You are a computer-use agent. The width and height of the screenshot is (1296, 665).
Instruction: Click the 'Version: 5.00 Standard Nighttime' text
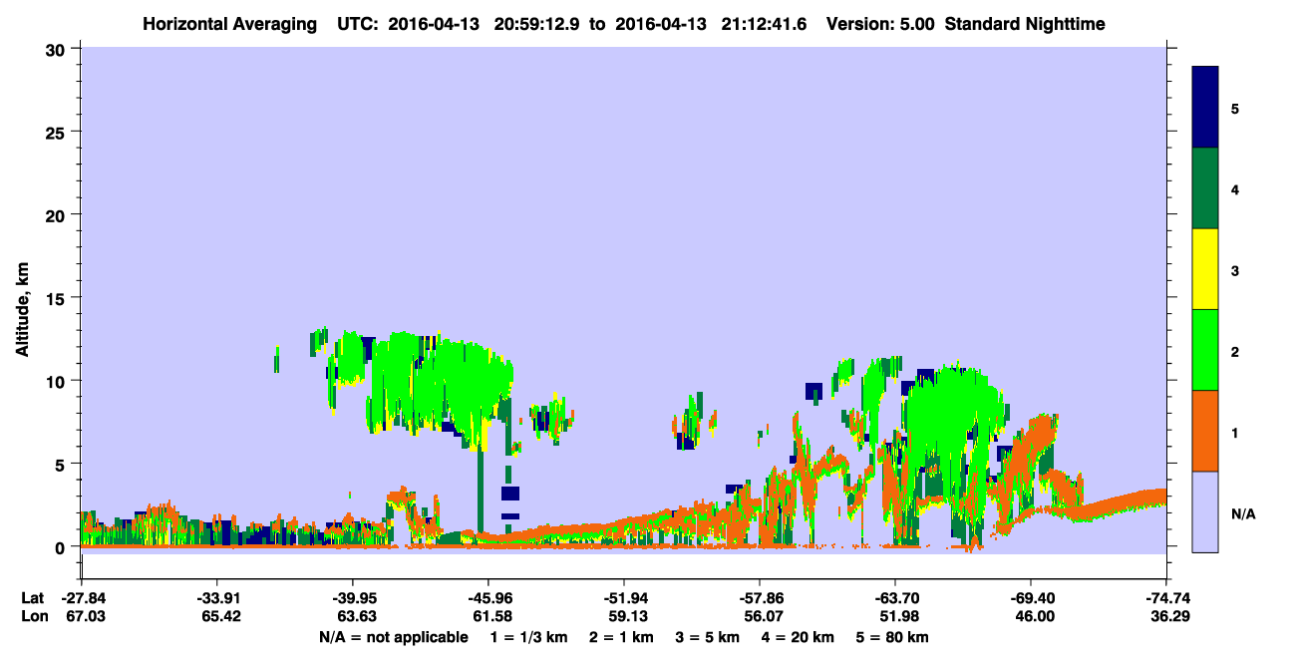(x=966, y=23)
